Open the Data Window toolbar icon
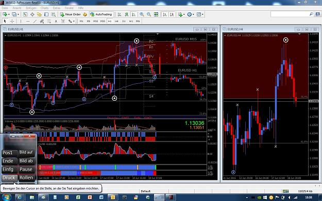This screenshot has width=322, height=201. [x=32, y=14]
